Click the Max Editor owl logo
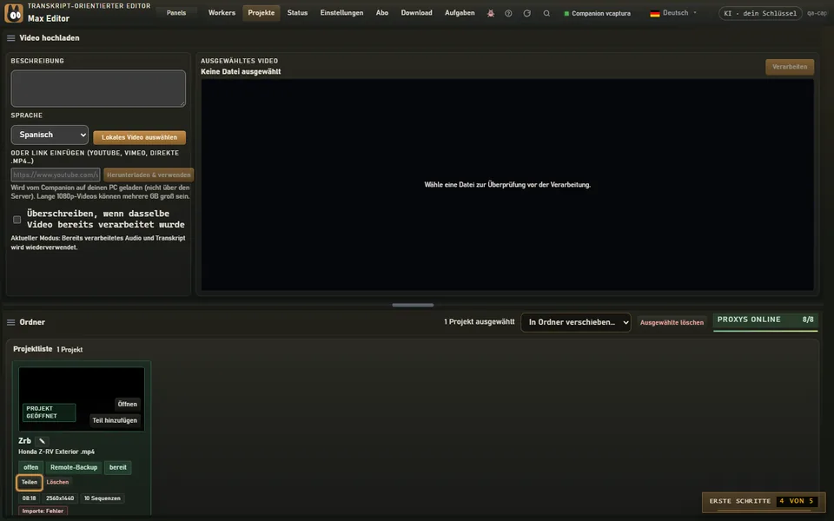This screenshot has width=834, height=521. click(14, 13)
